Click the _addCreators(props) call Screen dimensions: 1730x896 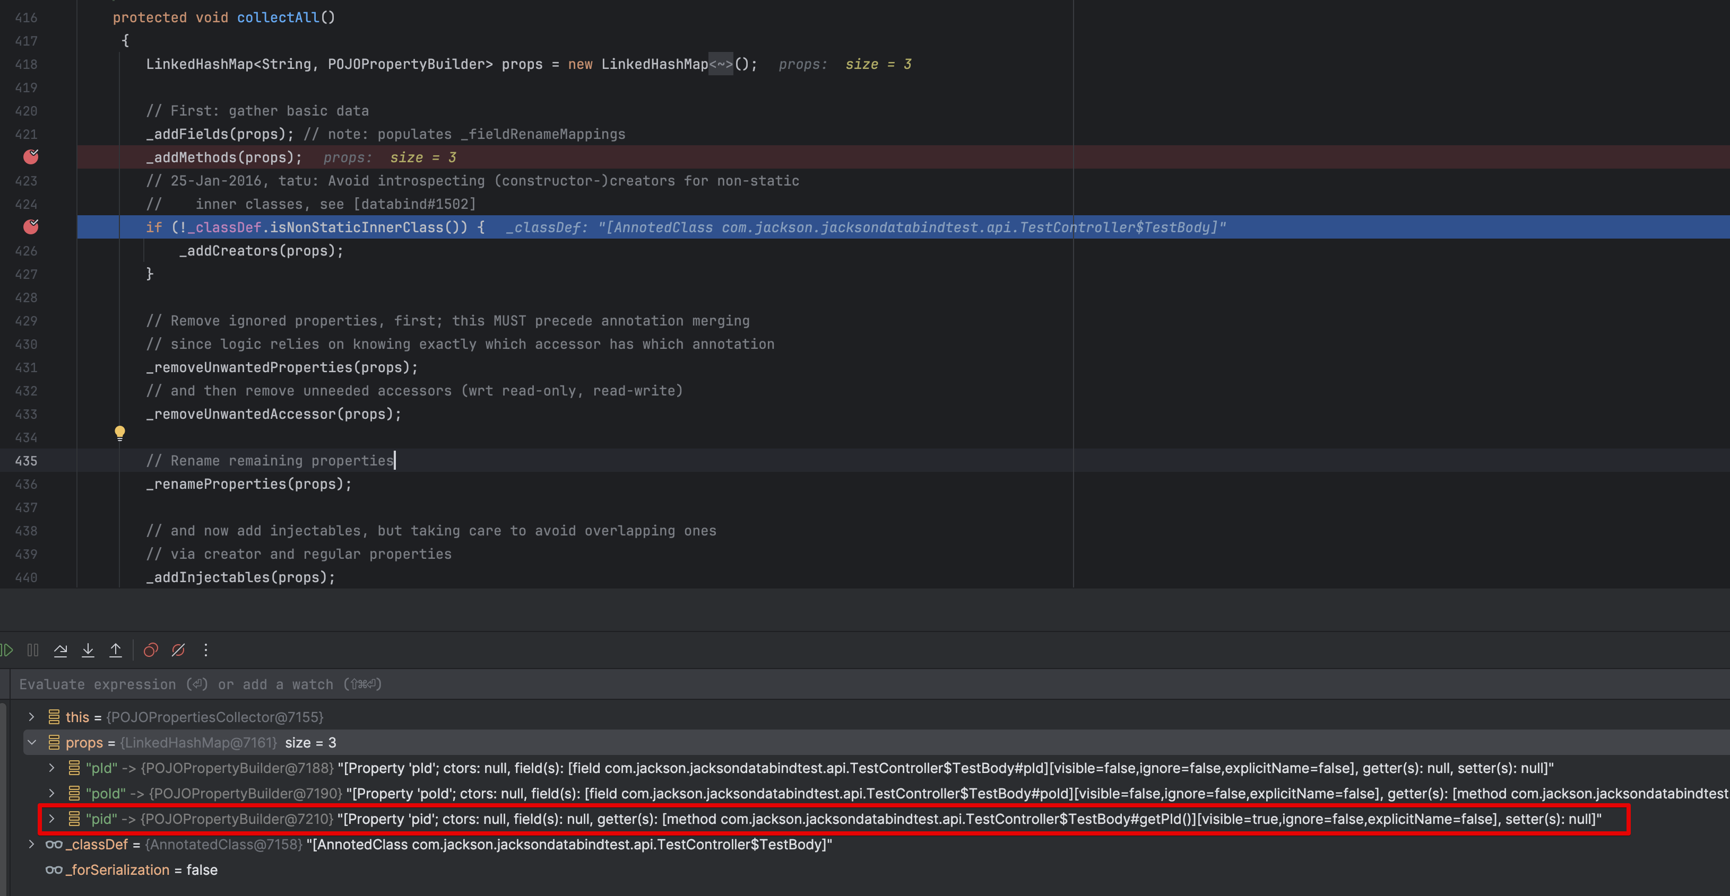(261, 251)
